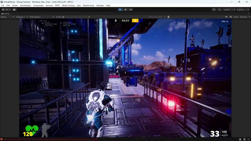
Task: Click the status bar debug bug icon
Action: [240, 140]
